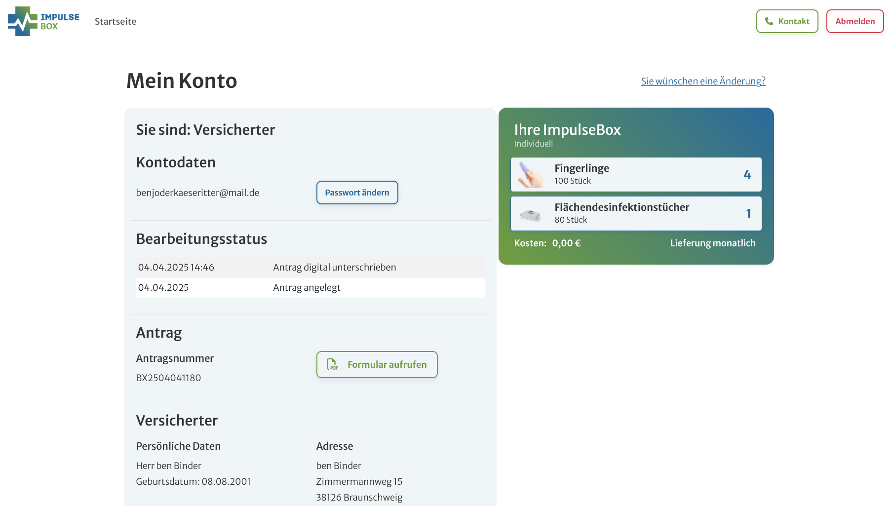
Task: Click the Antragsnummer BX2504041180
Action: [x=168, y=378]
